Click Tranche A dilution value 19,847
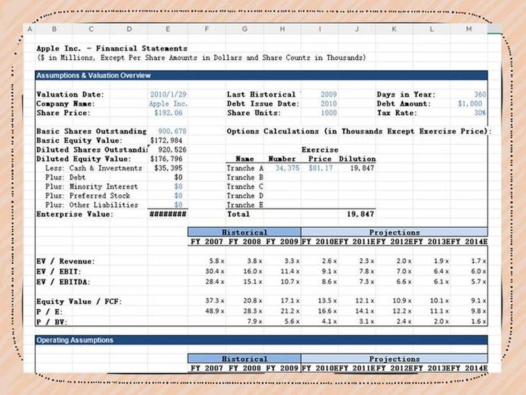Image resolution: width=526 pixels, height=395 pixels. pyautogui.click(x=362, y=169)
